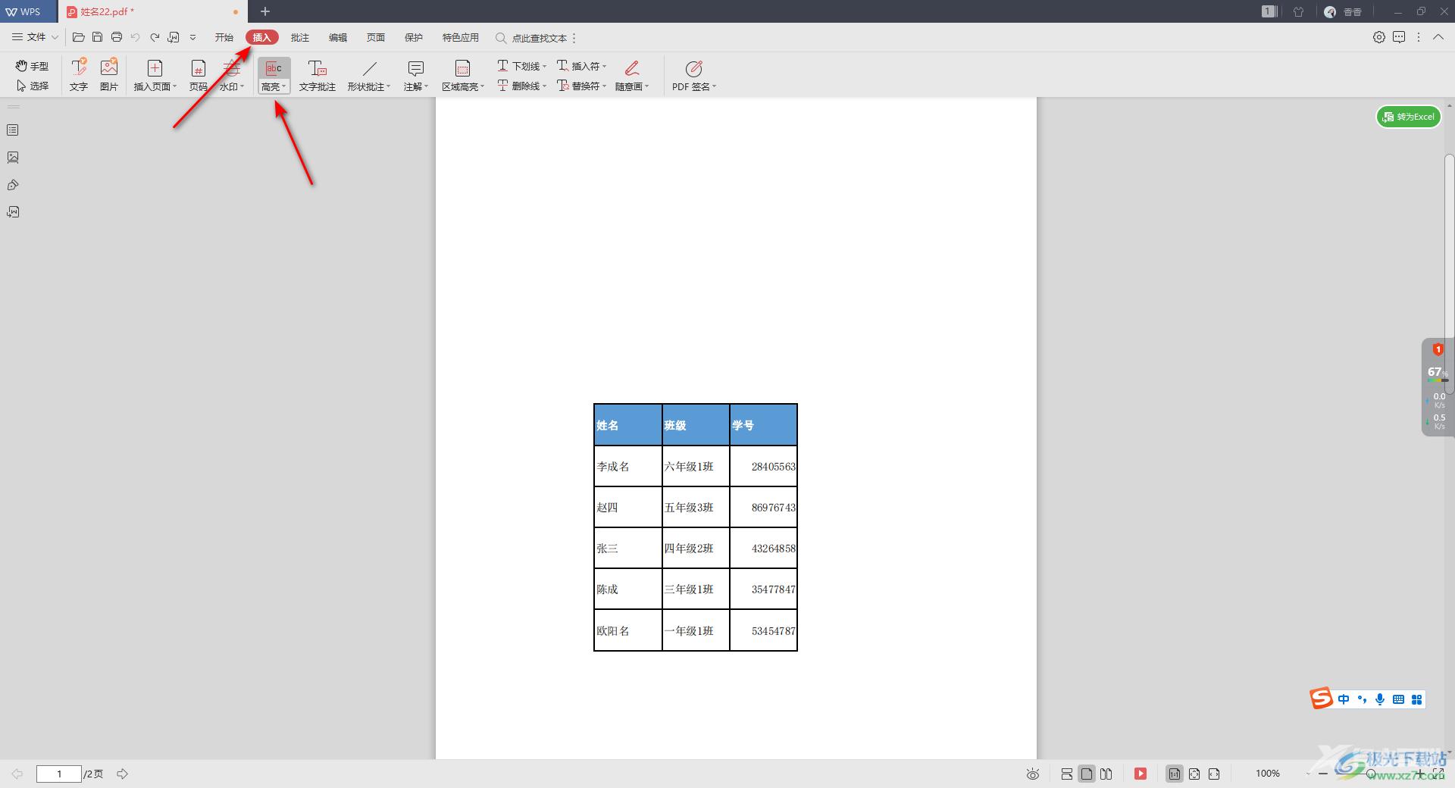
Task: Select the 选择 cursor tool
Action: coord(32,86)
